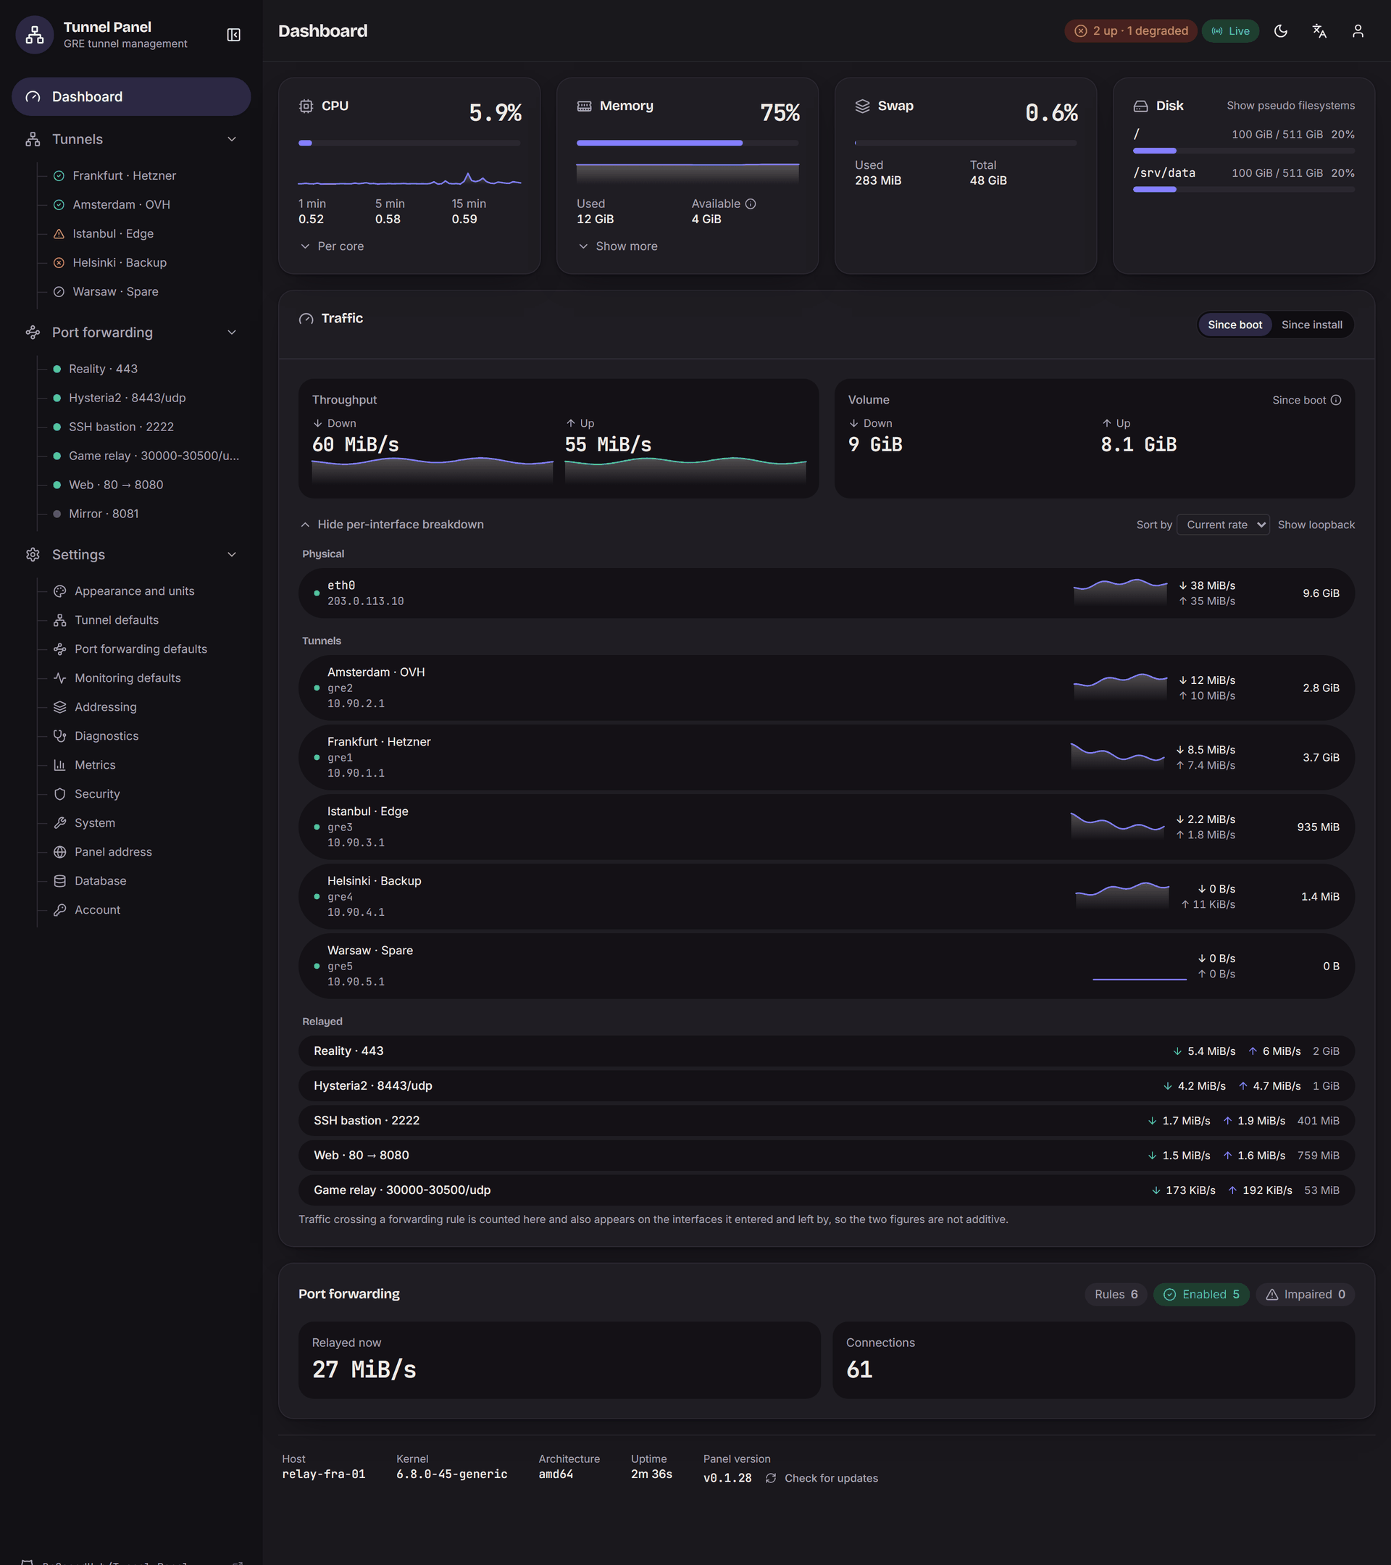Open the user account icon
1391x1565 pixels.
1358,30
